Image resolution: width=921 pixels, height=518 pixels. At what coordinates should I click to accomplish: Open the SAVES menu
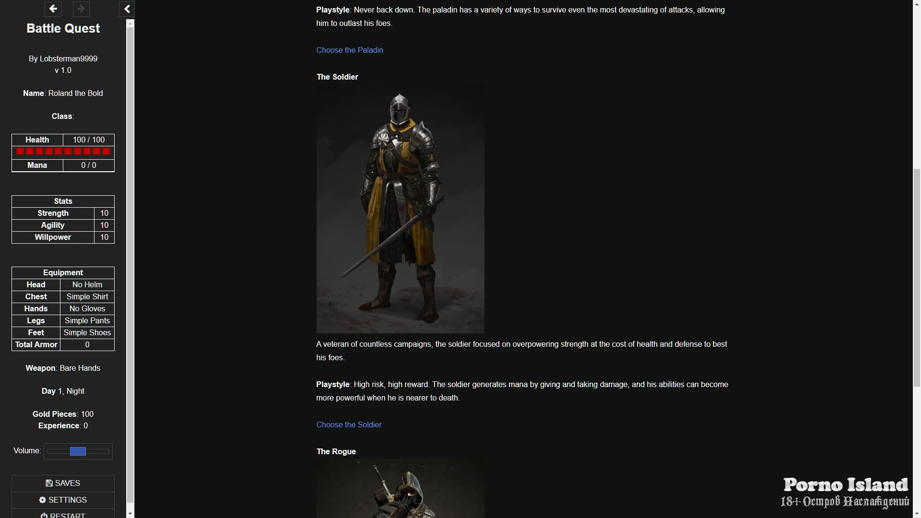[x=63, y=483]
